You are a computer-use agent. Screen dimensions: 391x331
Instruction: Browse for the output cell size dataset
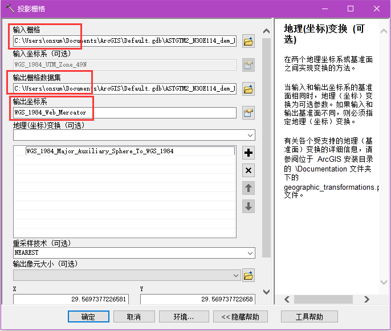coord(249,275)
